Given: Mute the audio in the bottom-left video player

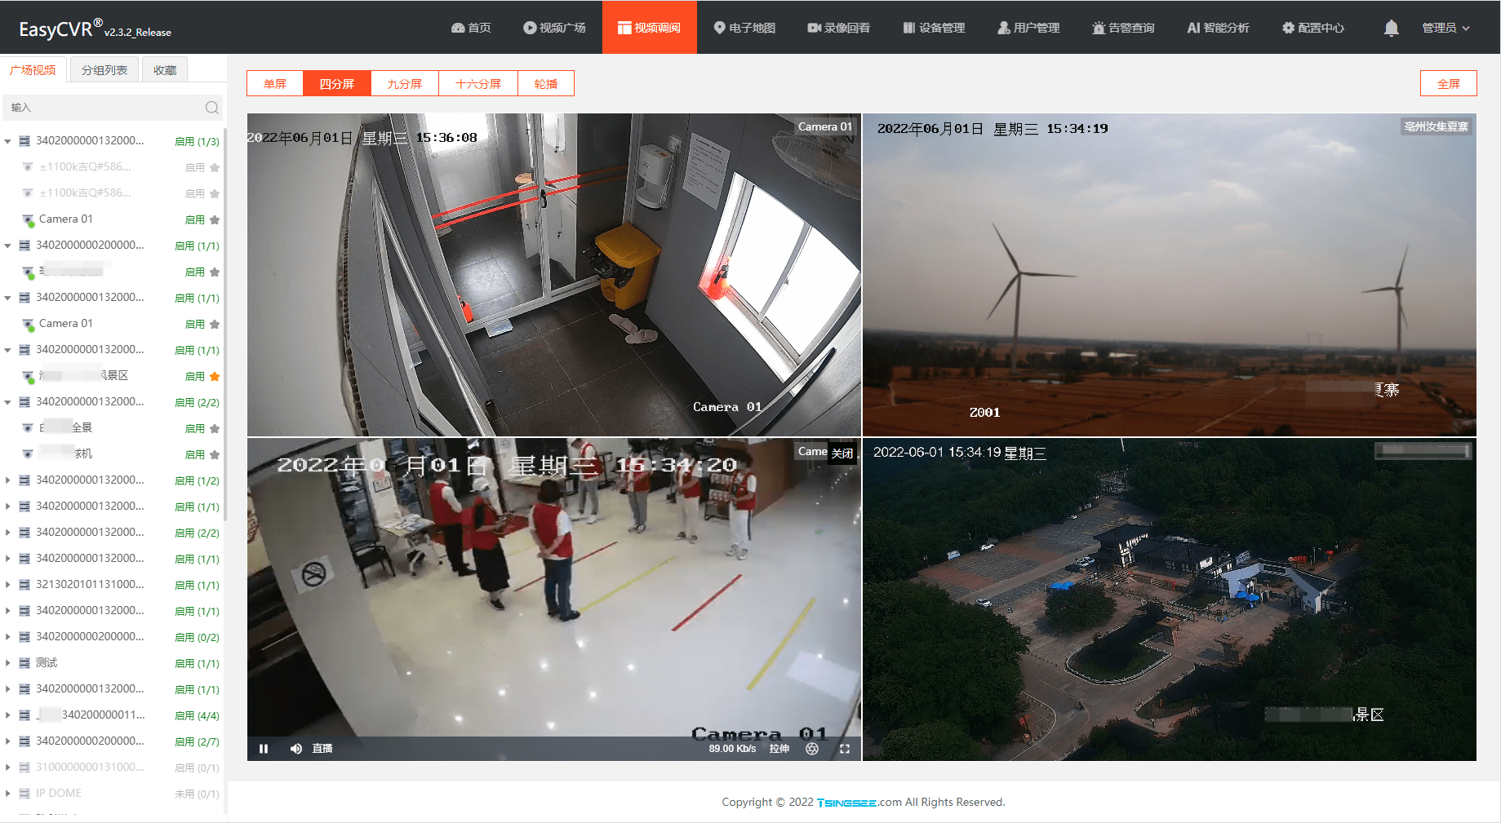Looking at the screenshot, I should [295, 748].
